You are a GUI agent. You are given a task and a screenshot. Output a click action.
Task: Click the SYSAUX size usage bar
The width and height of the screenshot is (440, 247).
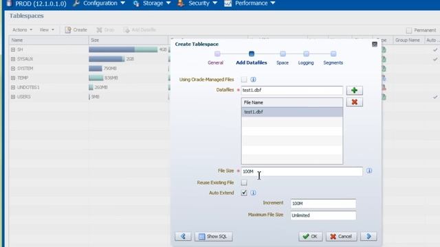[107, 59]
